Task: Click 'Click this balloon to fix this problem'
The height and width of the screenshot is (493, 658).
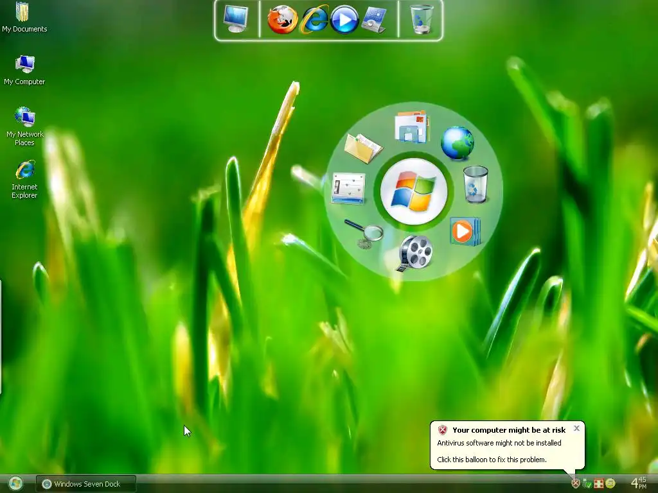Action: coord(492,460)
